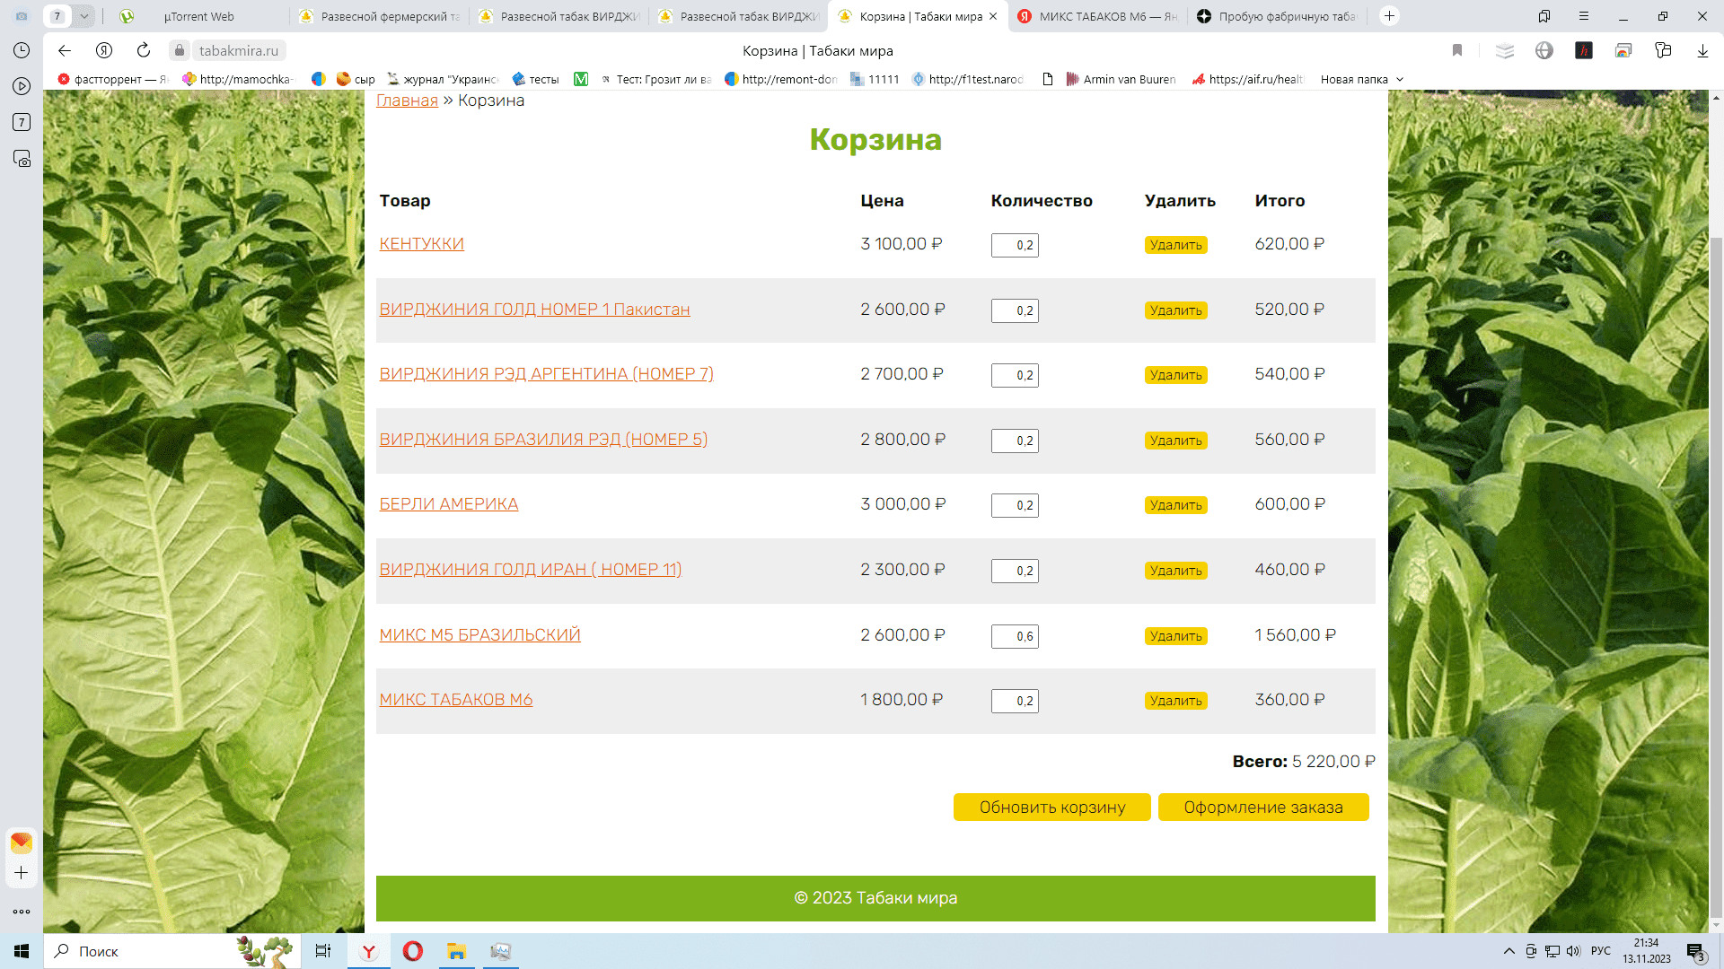Open the downloads arrow icon
The width and height of the screenshot is (1724, 969).
tap(1702, 50)
